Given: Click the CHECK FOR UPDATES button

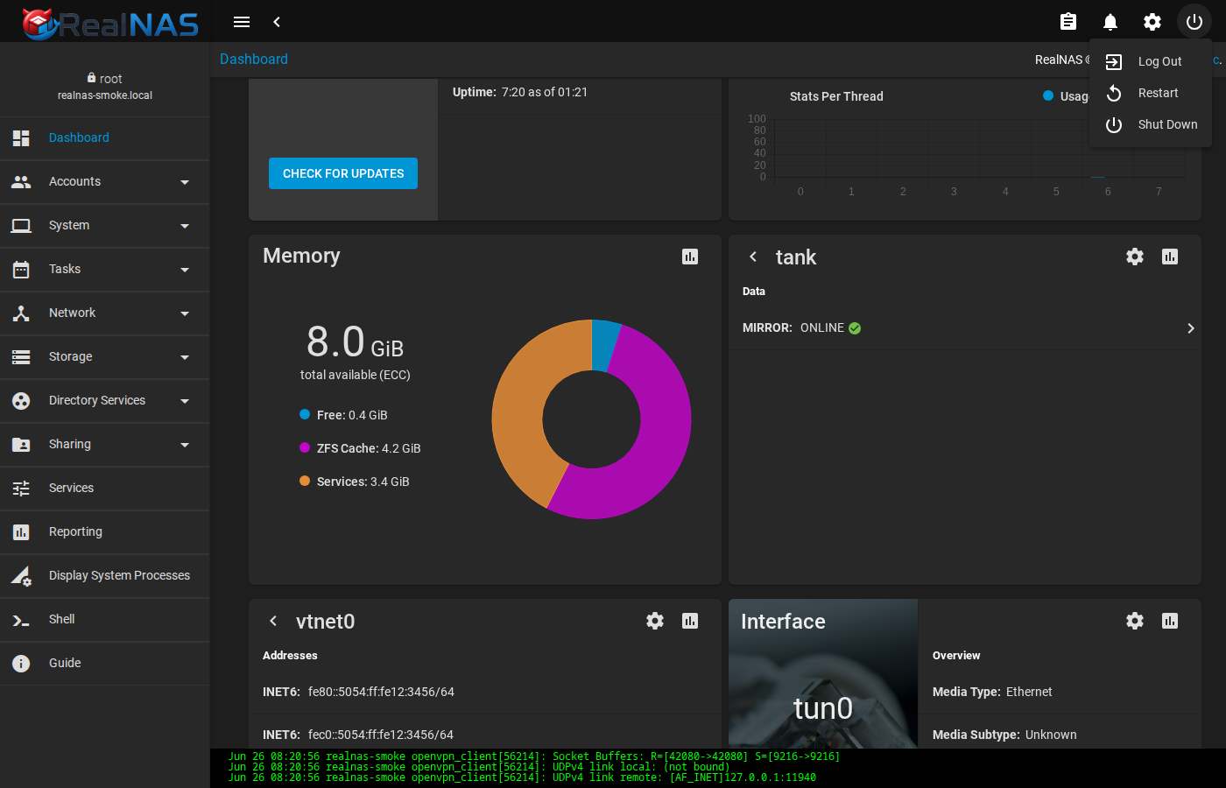Looking at the screenshot, I should tap(343, 173).
